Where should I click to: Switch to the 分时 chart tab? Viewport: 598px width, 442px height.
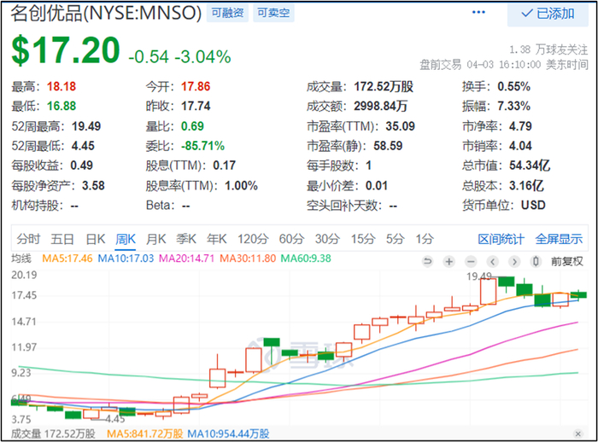pyautogui.click(x=28, y=239)
